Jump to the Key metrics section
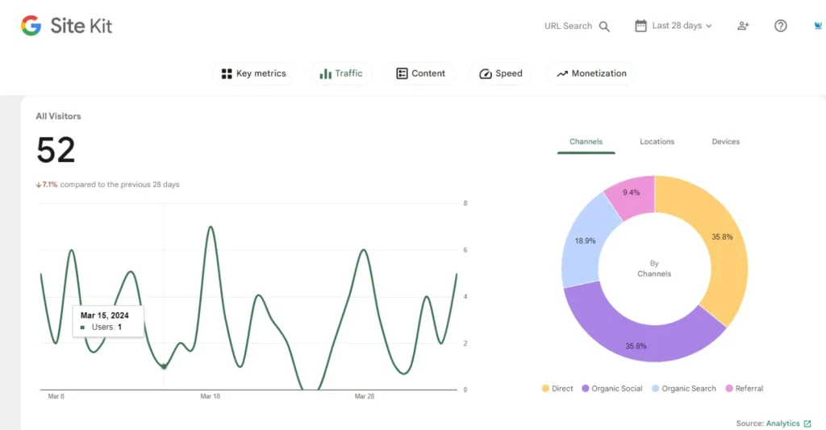Viewport: 826px width, 430px height. click(x=253, y=73)
